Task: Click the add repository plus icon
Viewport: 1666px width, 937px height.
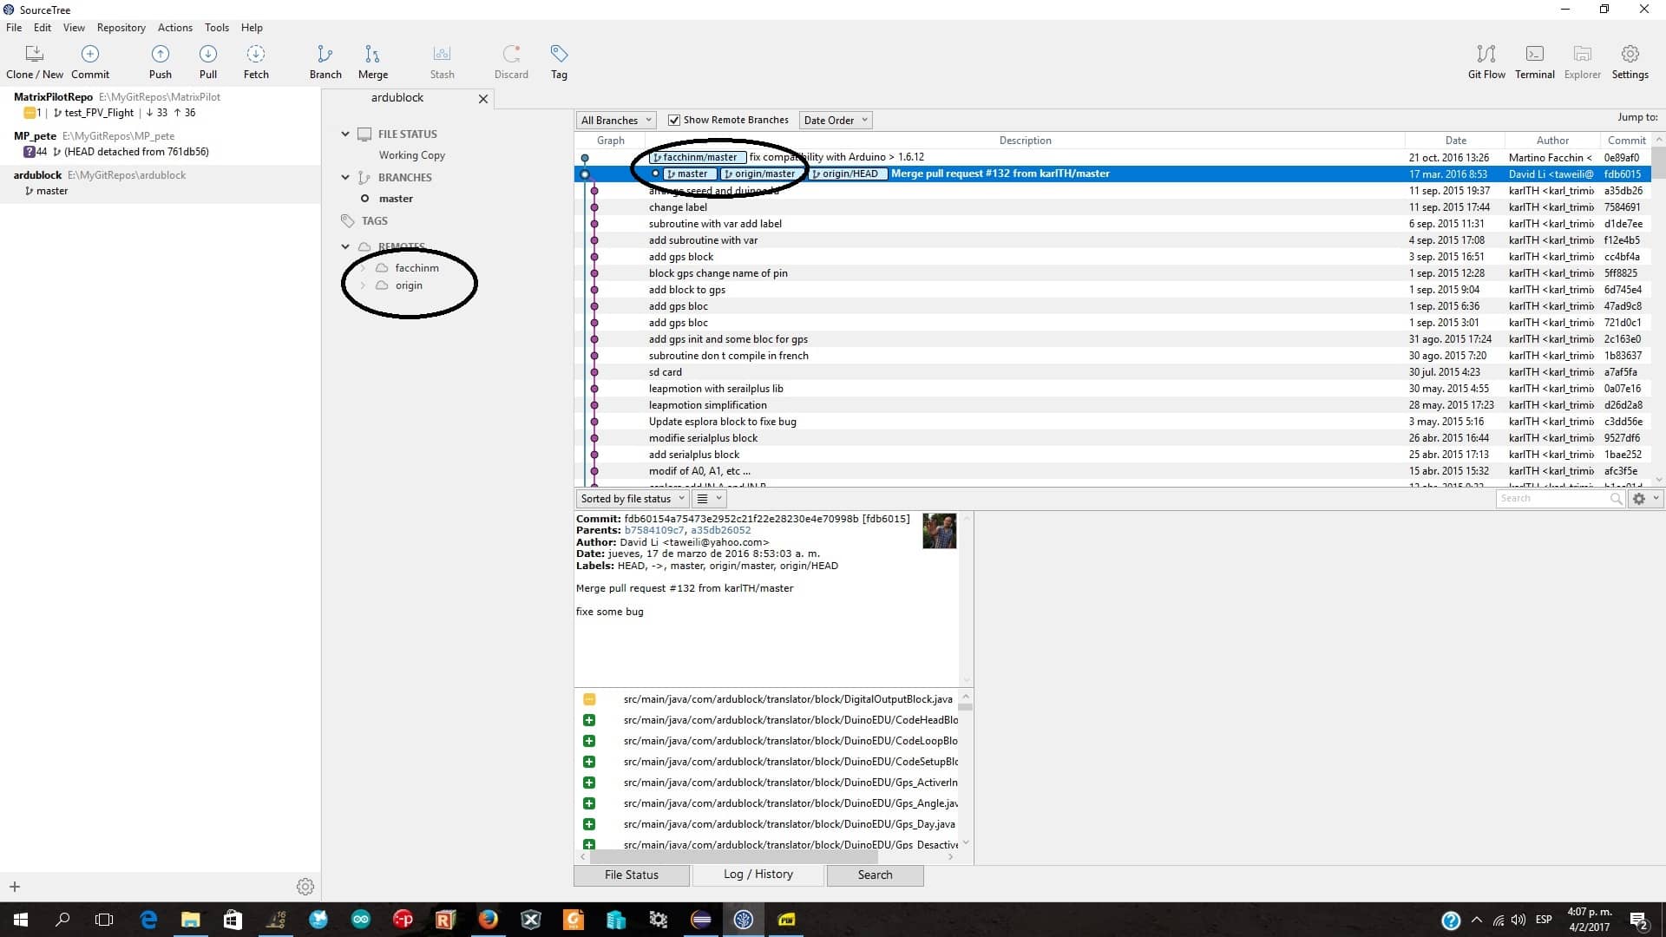Action: coord(15,887)
